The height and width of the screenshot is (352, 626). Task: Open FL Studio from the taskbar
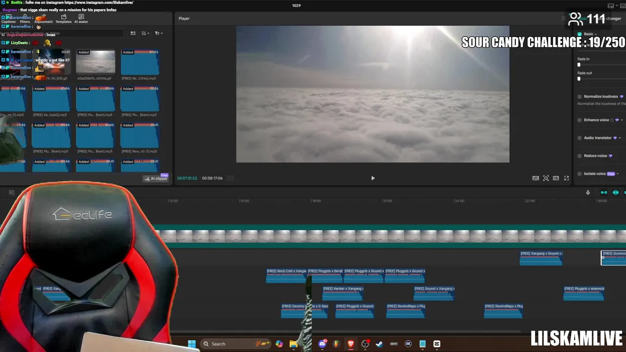[336, 344]
